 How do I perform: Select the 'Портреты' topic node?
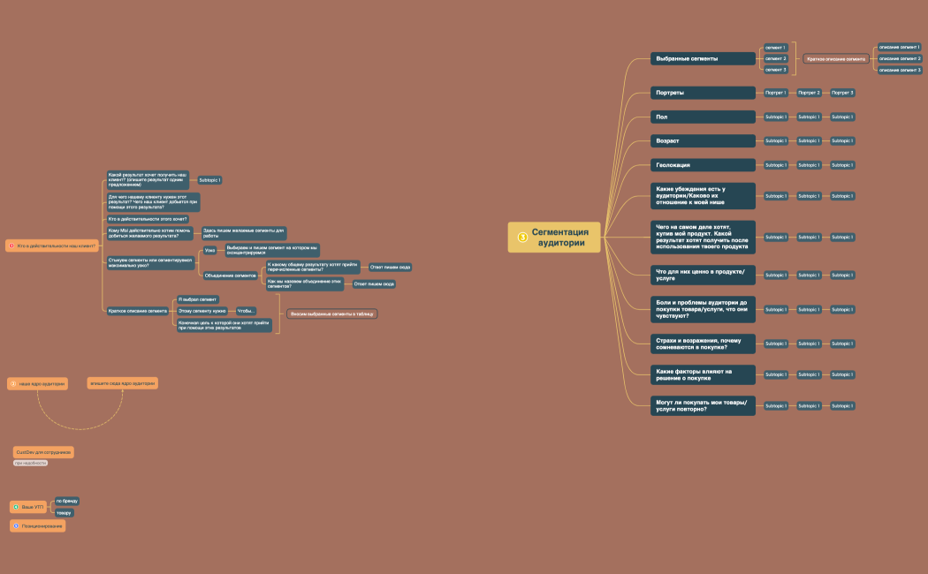703,93
